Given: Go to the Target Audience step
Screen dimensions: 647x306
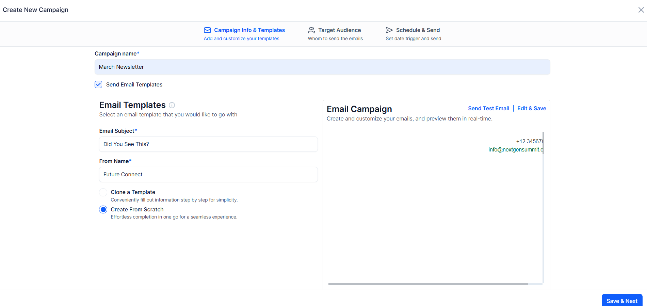Looking at the screenshot, I should [x=339, y=30].
